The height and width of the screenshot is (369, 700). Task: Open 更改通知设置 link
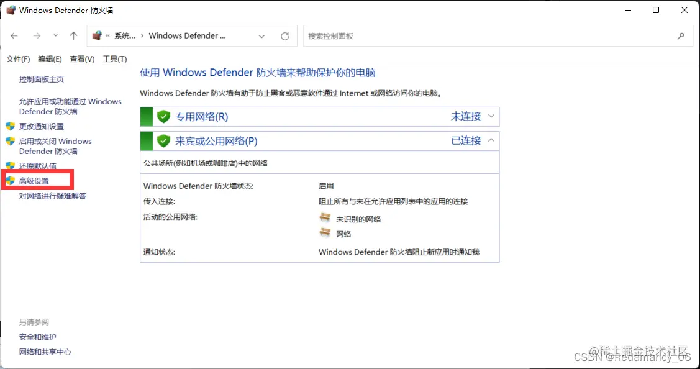tap(42, 127)
